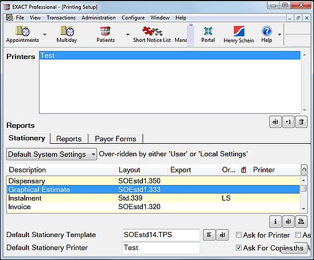Restore the inner Printing Setup window
314x260 pixels.
[298, 18]
